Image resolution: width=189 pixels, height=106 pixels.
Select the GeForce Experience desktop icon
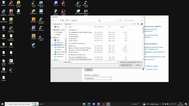[x=11, y=29]
